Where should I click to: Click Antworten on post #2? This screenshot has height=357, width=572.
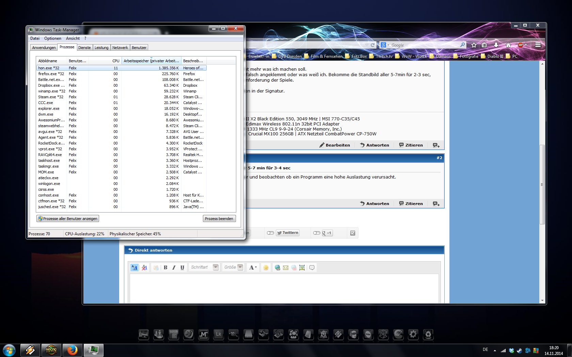[x=375, y=204]
